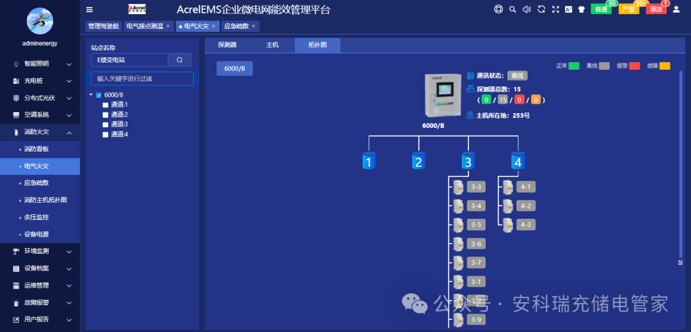Collapse the 6000/B tree node arrow
Viewport: 691px width, 332px height.
click(x=91, y=95)
